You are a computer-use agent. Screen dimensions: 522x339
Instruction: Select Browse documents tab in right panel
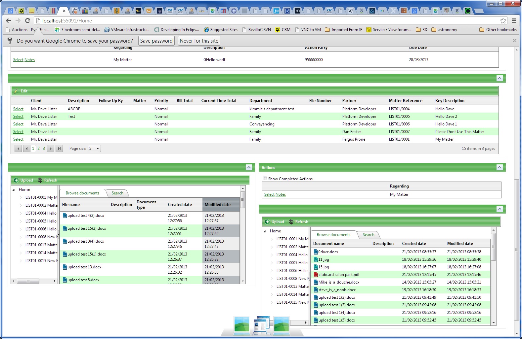[x=333, y=235]
